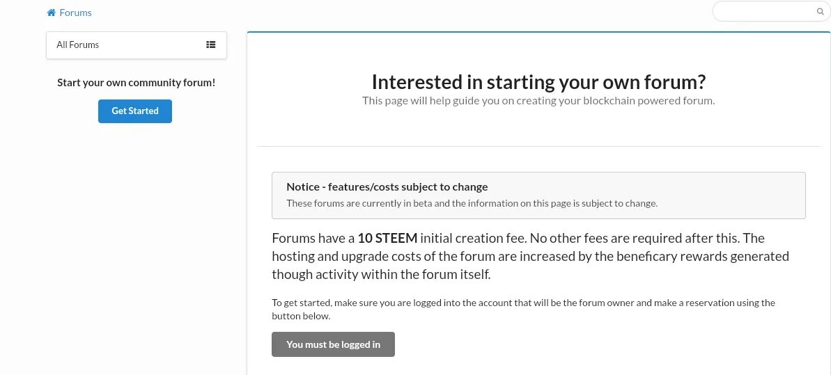
Task: Click the beta notice description text
Action: 472,203
